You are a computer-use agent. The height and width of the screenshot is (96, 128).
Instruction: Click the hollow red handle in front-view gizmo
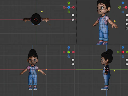click(64, 52)
